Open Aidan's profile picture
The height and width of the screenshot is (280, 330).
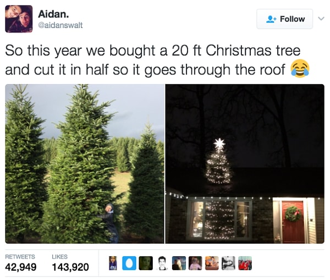[19, 19]
